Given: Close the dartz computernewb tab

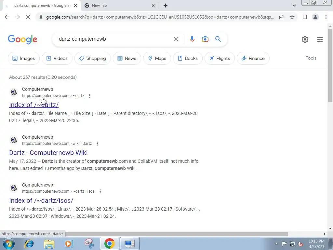Looking at the screenshot, I should pos(75,6).
